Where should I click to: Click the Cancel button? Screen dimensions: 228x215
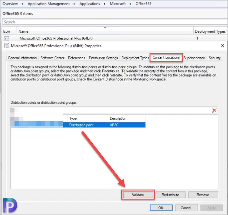pyautogui.click(x=186, y=208)
